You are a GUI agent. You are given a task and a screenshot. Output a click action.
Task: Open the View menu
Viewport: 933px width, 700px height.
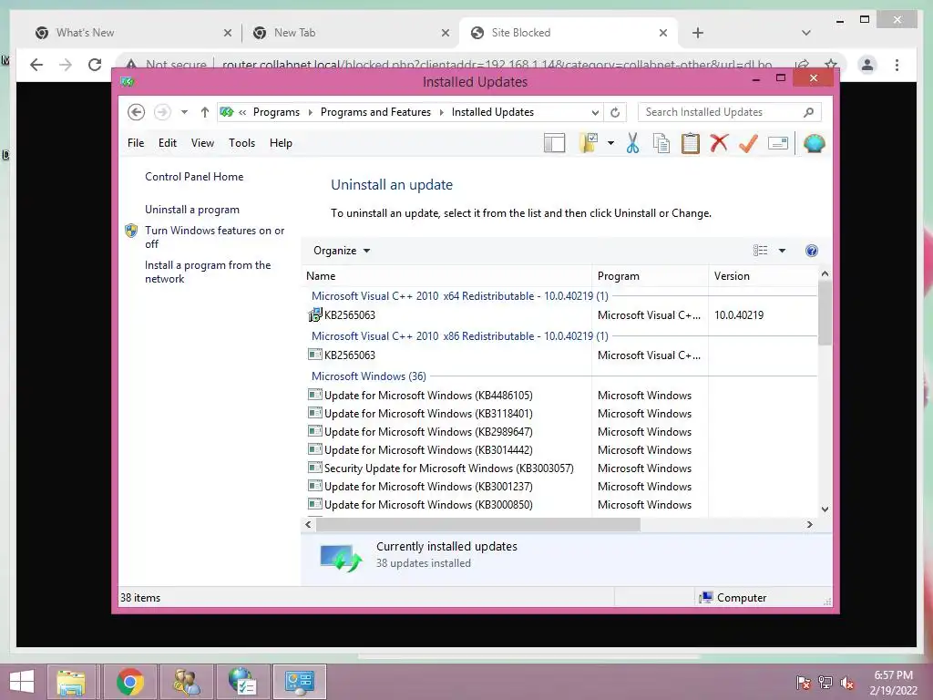(202, 143)
